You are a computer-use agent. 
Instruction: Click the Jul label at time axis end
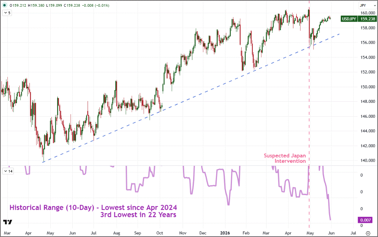(x=353, y=233)
